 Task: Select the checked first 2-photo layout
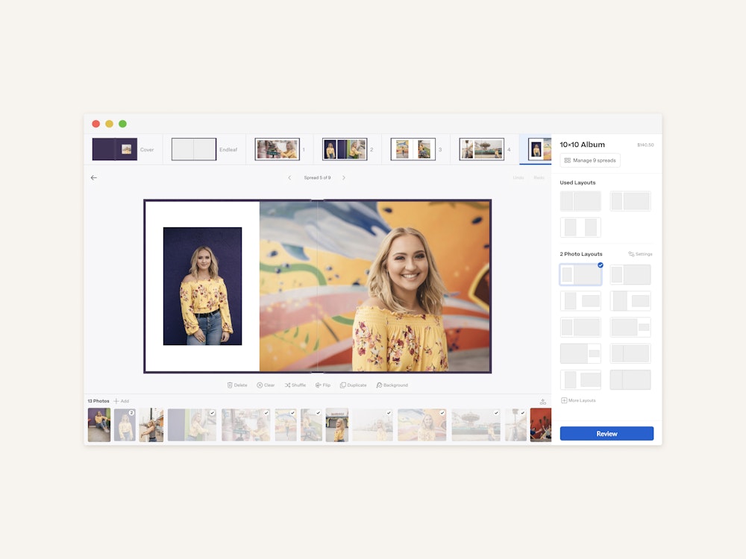(x=580, y=275)
